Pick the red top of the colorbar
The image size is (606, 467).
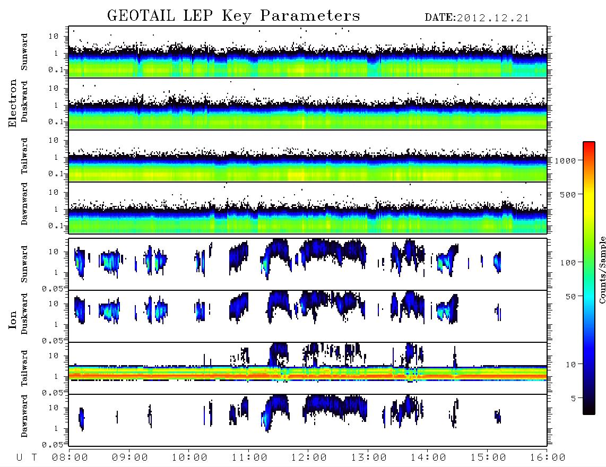[589, 145]
